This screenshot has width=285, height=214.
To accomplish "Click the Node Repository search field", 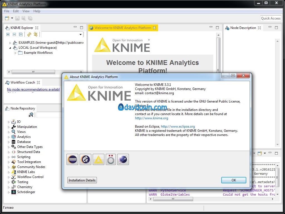I will pyautogui.click(x=49, y=115).
